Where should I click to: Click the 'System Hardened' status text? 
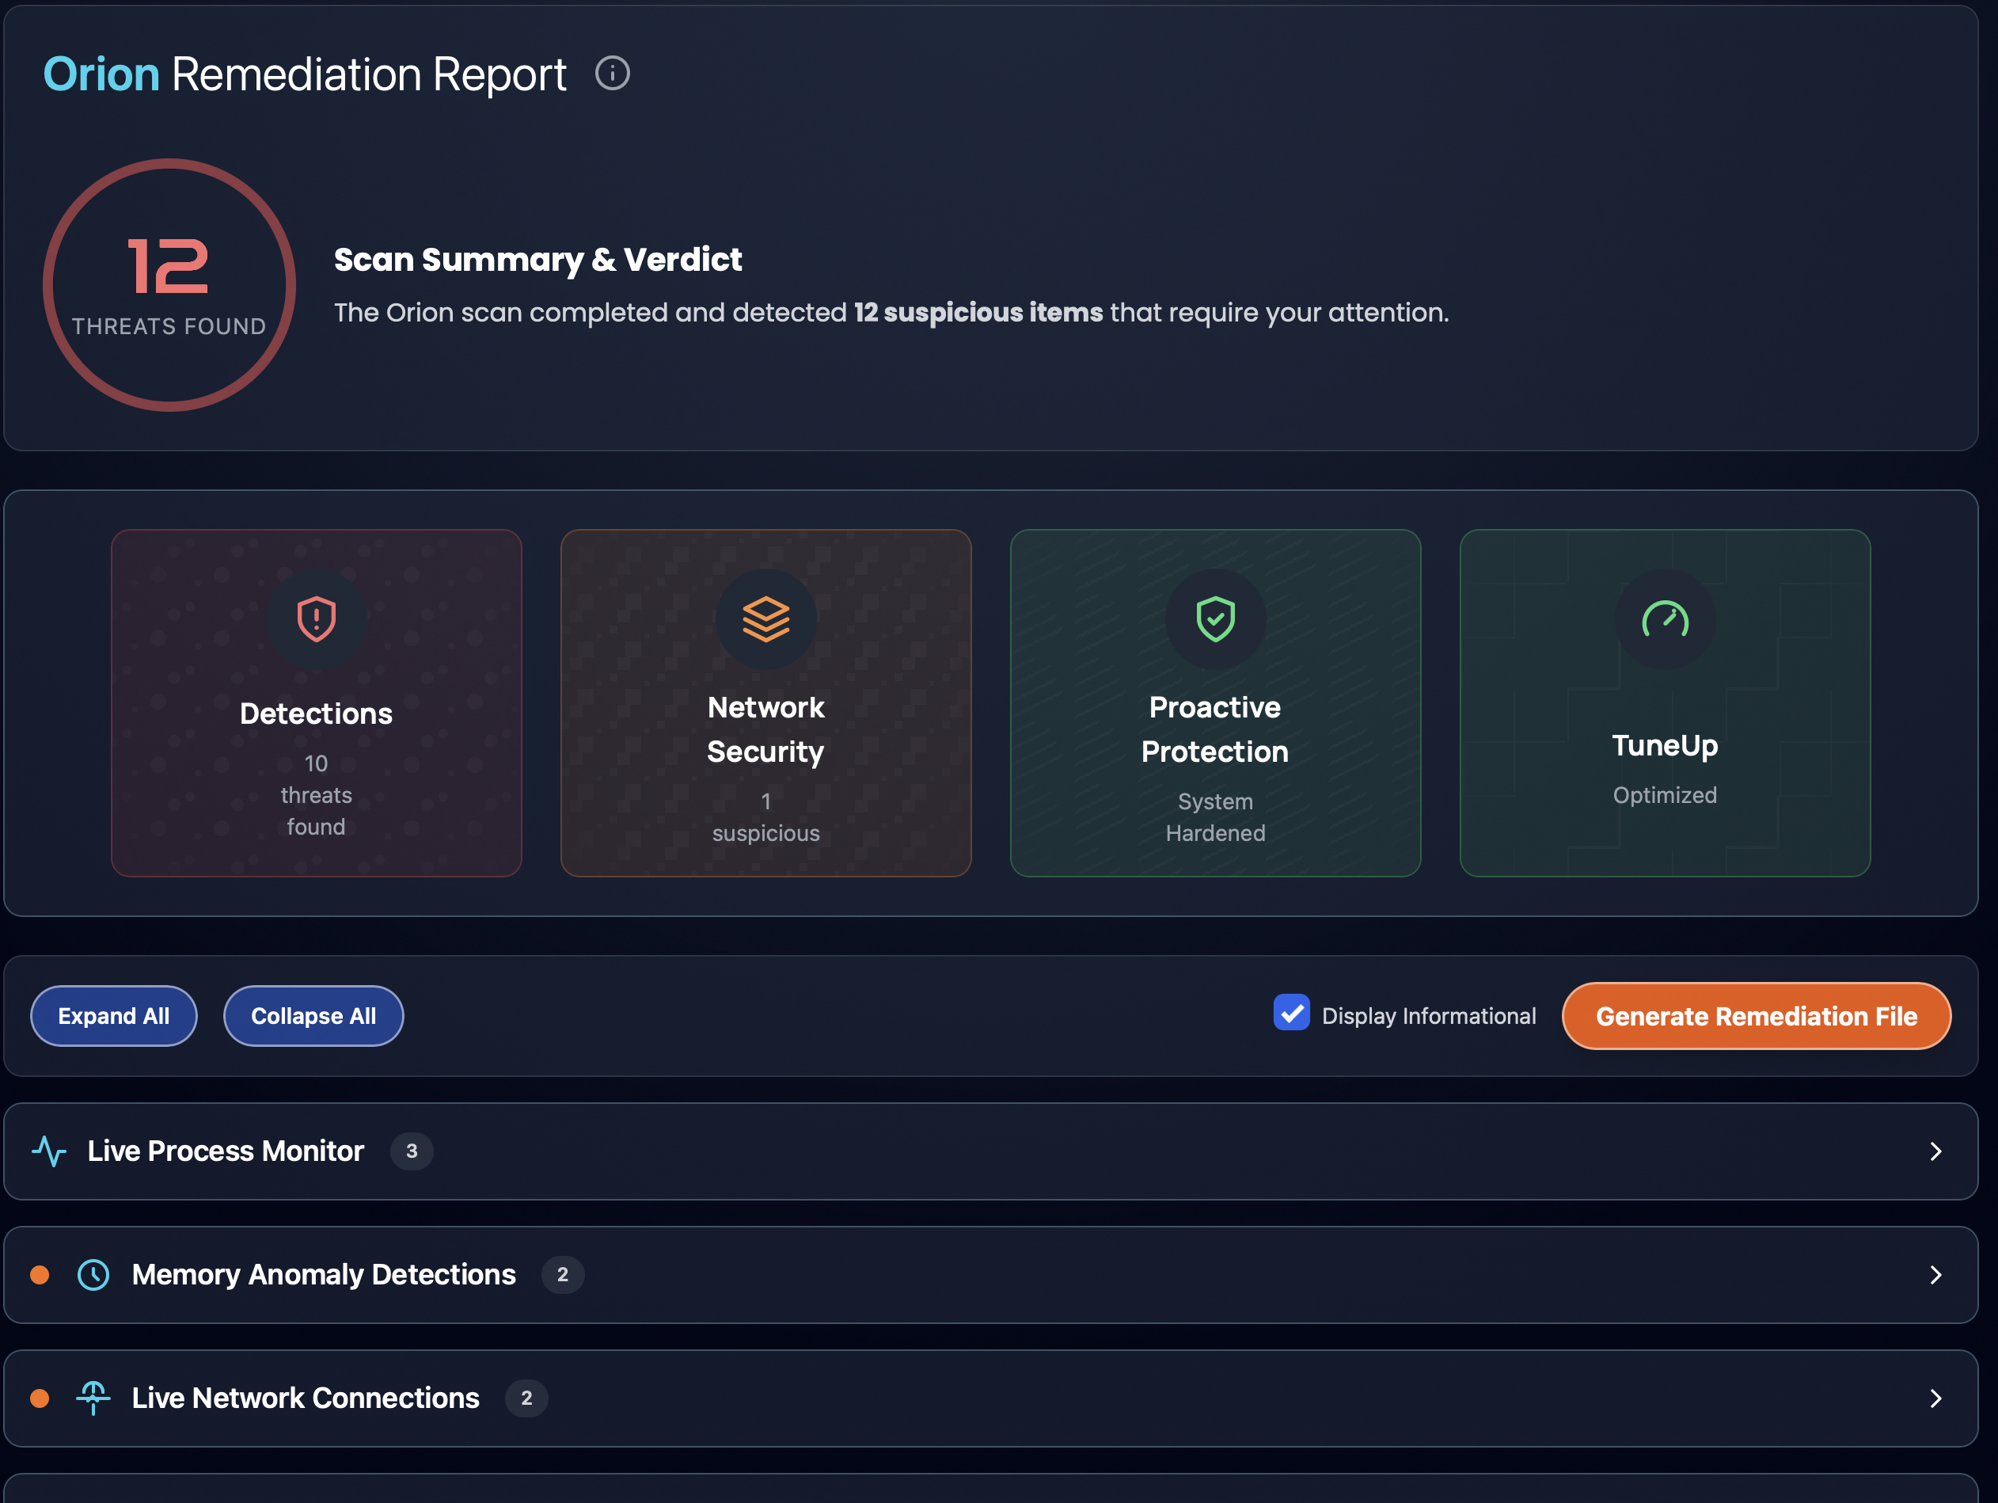1215,817
